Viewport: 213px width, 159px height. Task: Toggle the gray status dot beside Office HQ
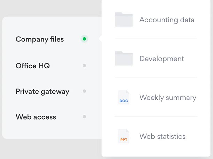tap(84, 66)
